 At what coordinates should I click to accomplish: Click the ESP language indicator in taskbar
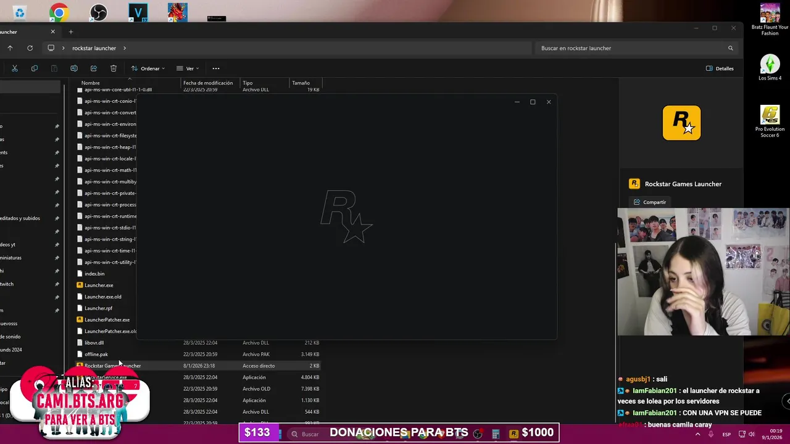pos(726,434)
